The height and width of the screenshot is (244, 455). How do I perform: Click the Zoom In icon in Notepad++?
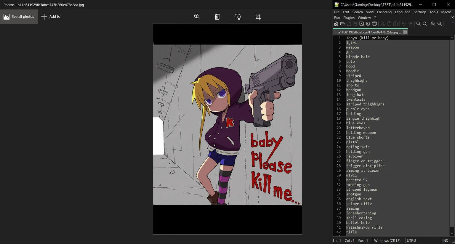[433, 24]
